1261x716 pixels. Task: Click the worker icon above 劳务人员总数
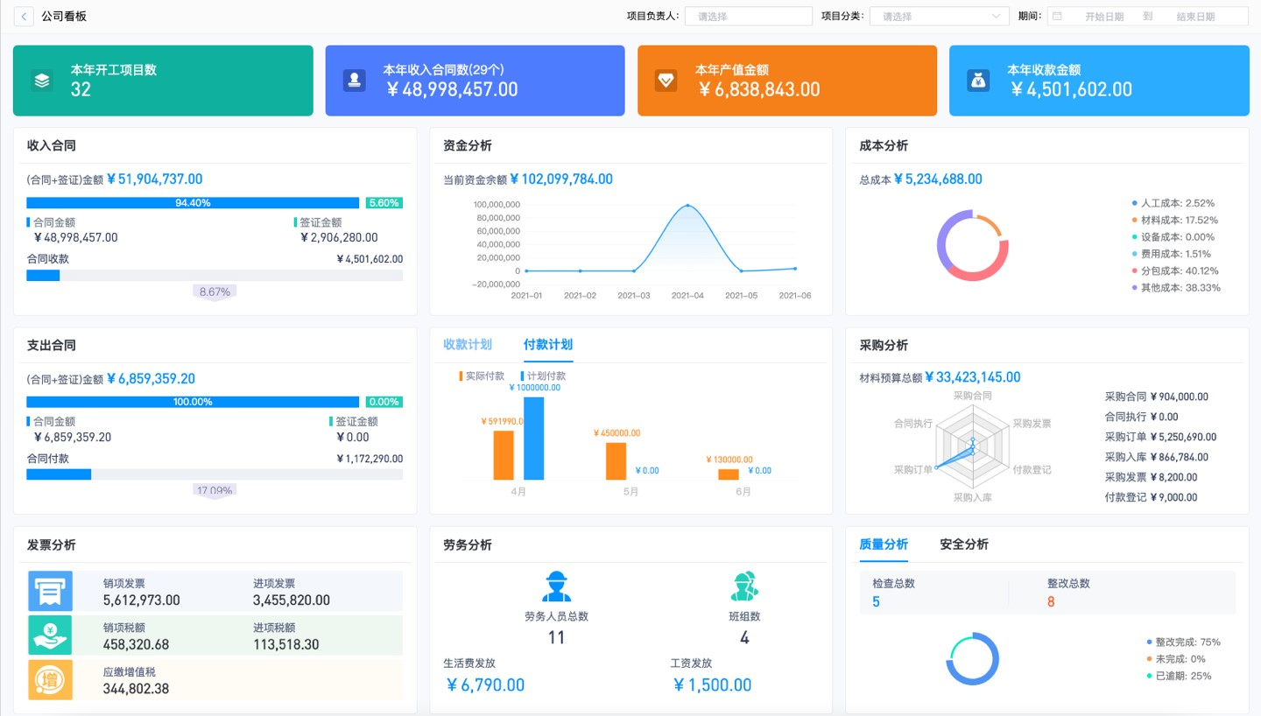[x=556, y=586]
